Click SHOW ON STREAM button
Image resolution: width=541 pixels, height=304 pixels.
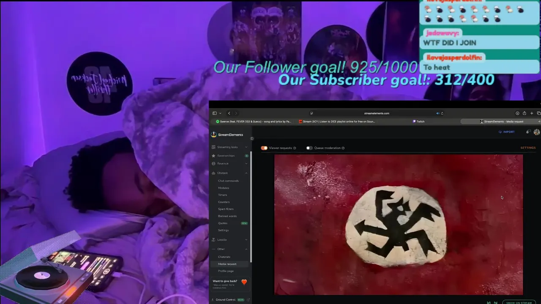519,302
